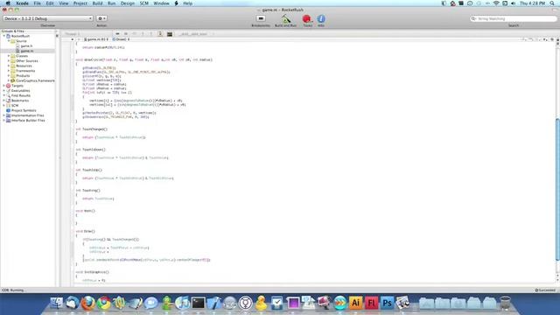This screenshot has width=560, height=315.
Task: Click the editor vertical scrollbar
Action: click(557, 189)
